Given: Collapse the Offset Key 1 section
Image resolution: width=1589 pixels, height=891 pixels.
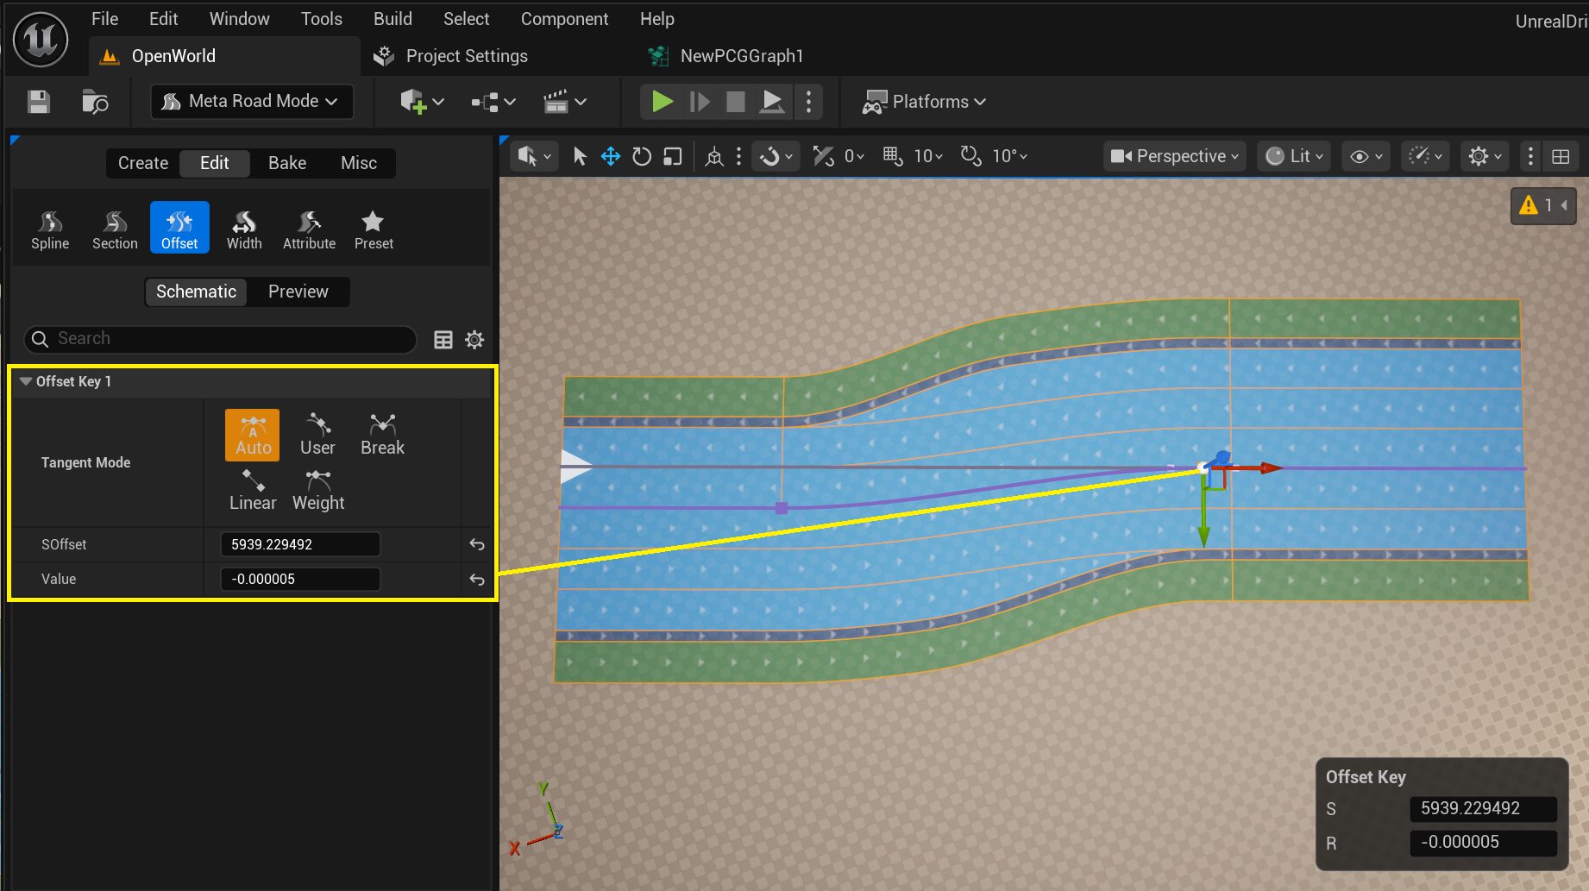Looking at the screenshot, I should click(x=26, y=381).
